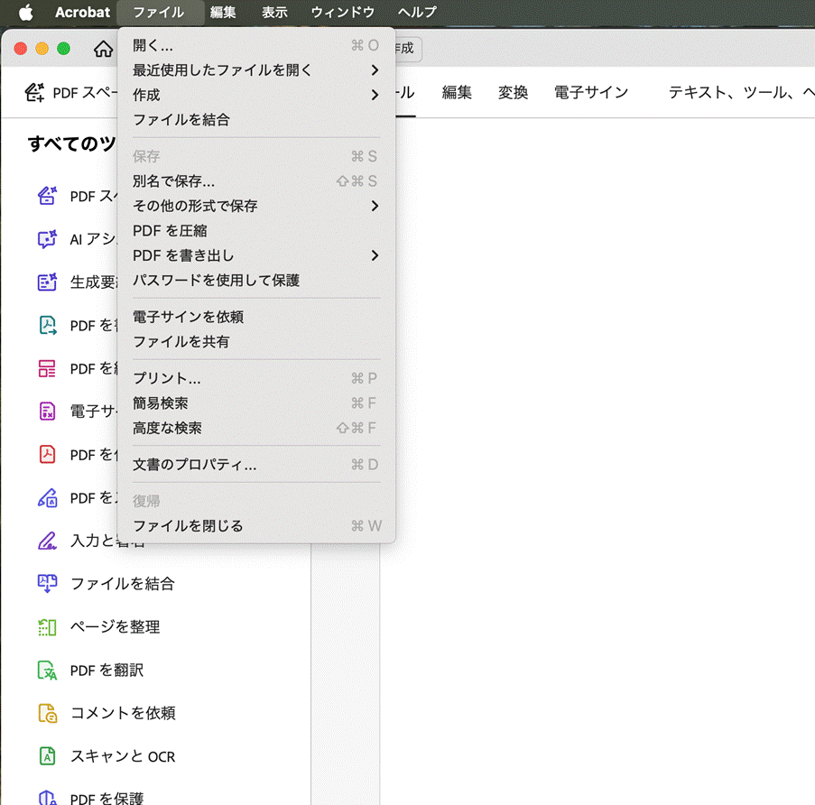
Task: Open ページを整理 tool
Action: click(x=116, y=626)
